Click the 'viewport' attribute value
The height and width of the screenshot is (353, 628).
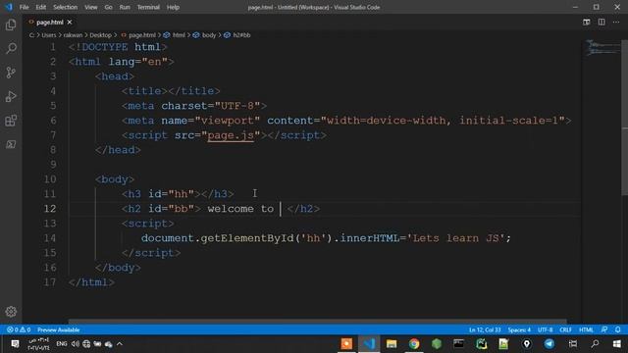click(228, 121)
